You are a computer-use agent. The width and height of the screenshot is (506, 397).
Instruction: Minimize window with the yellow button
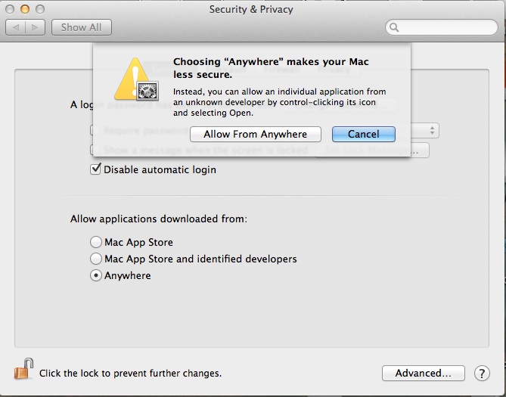coord(25,9)
